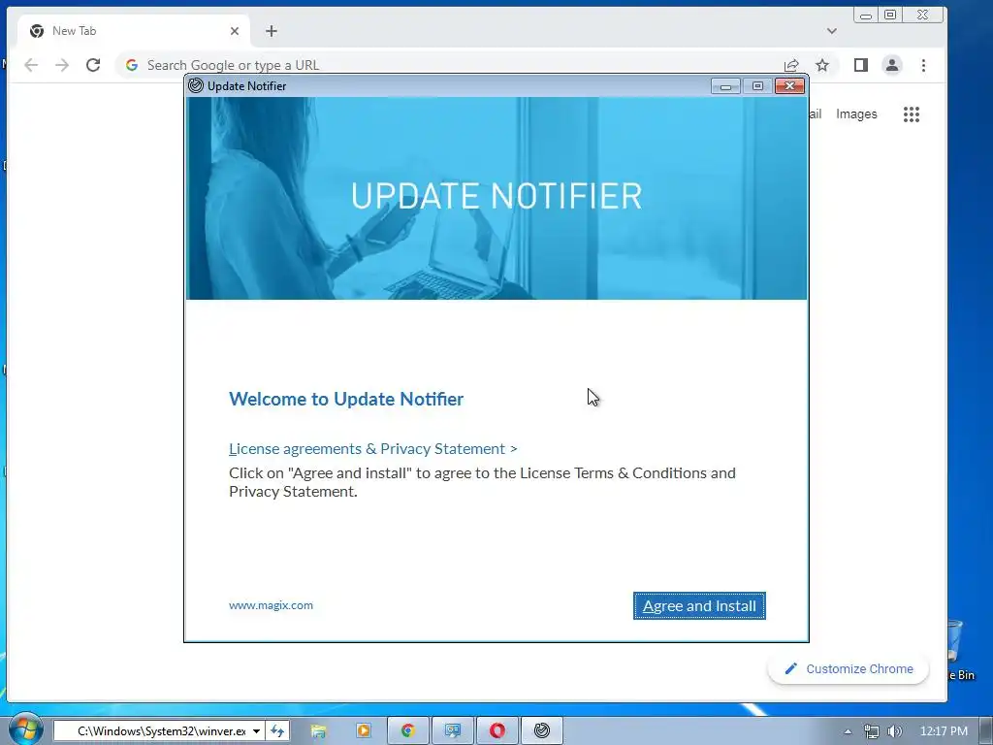Click the 12:17 PM clock

[944, 731]
